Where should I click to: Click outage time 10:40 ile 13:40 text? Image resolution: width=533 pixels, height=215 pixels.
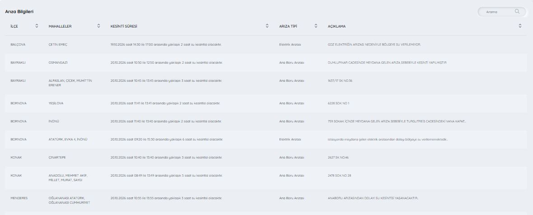tap(166, 157)
